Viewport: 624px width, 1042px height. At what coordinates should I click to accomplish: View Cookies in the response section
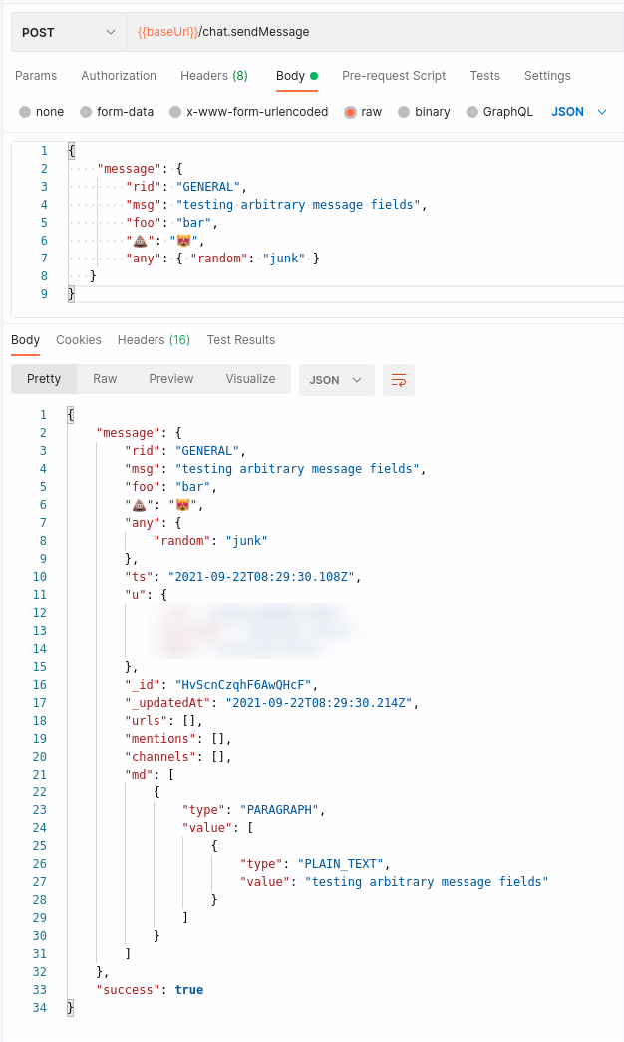pos(78,339)
